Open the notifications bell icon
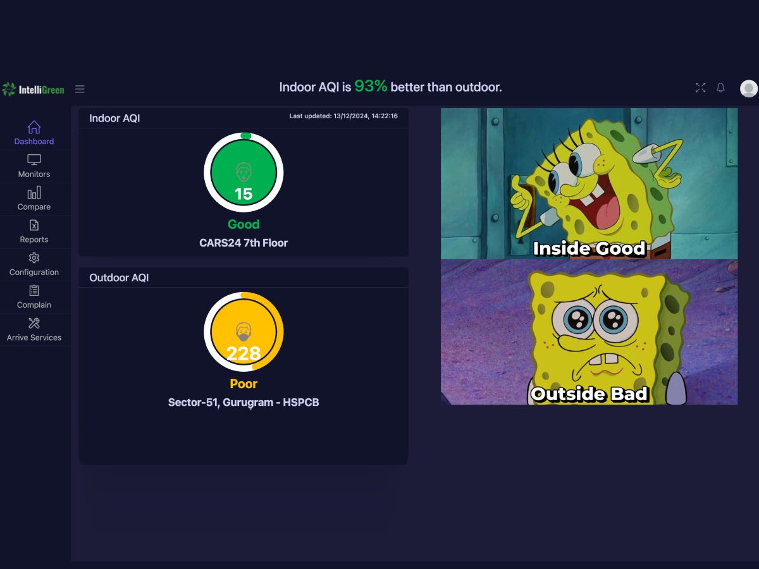This screenshot has width=759, height=569. [720, 88]
